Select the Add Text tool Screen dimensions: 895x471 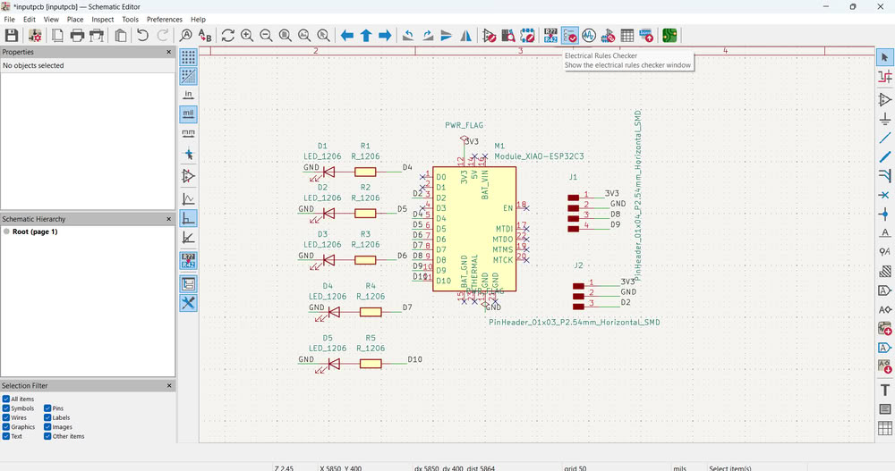[885, 390]
